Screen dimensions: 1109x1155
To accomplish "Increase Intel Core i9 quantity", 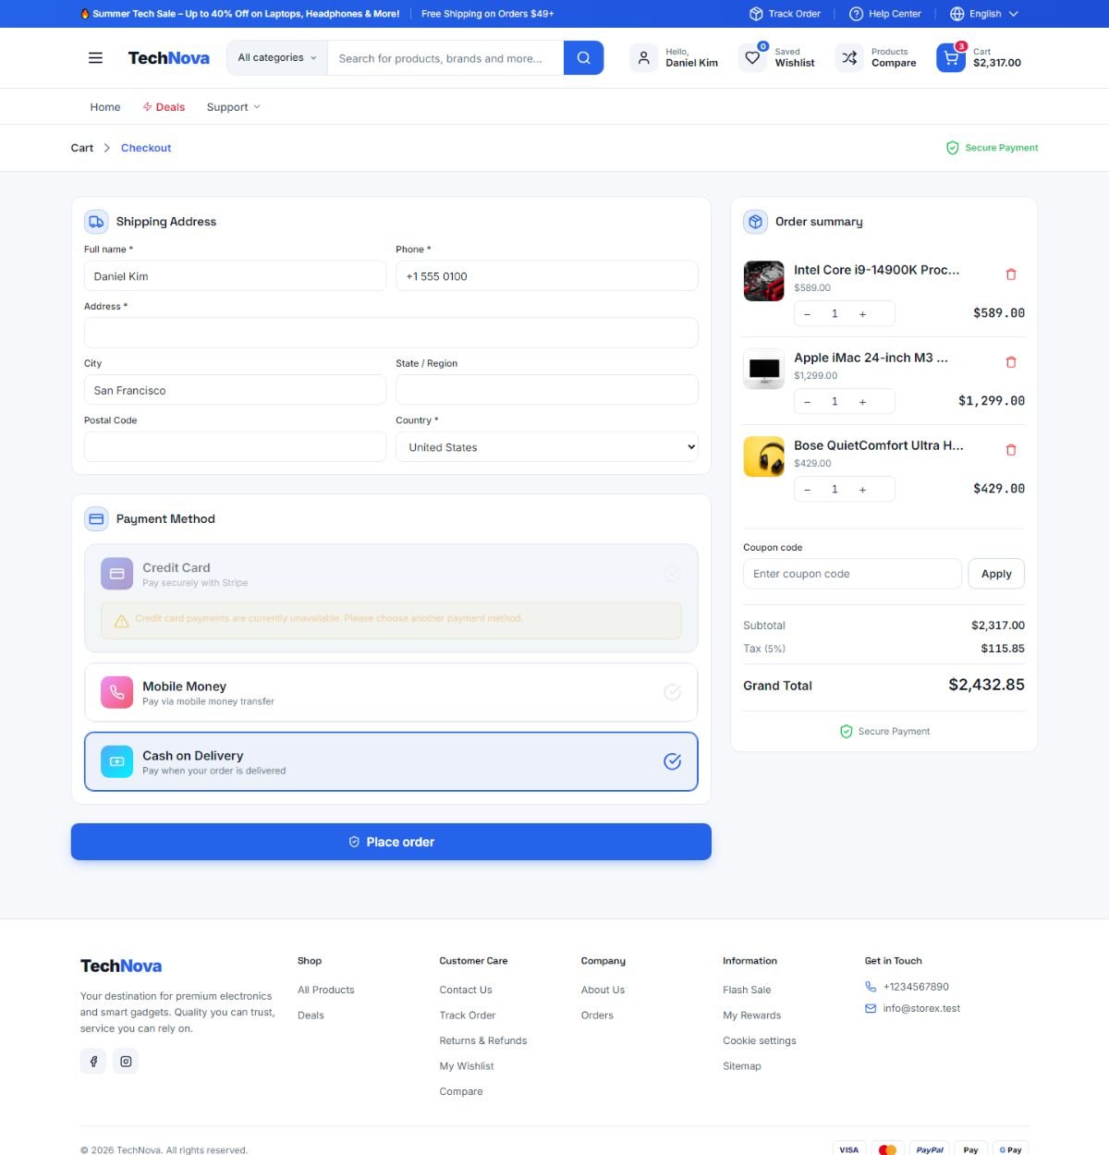I will (862, 314).
